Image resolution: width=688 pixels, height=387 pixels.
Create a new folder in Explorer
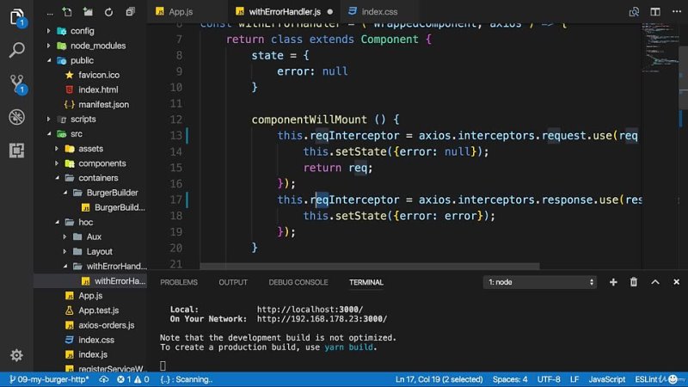(x=88, y=12)
